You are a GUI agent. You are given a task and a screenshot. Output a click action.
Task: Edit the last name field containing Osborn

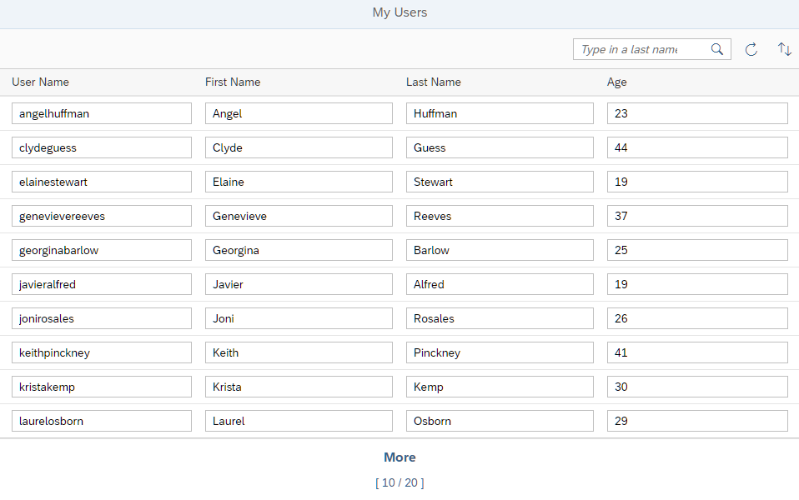(500, 421)
